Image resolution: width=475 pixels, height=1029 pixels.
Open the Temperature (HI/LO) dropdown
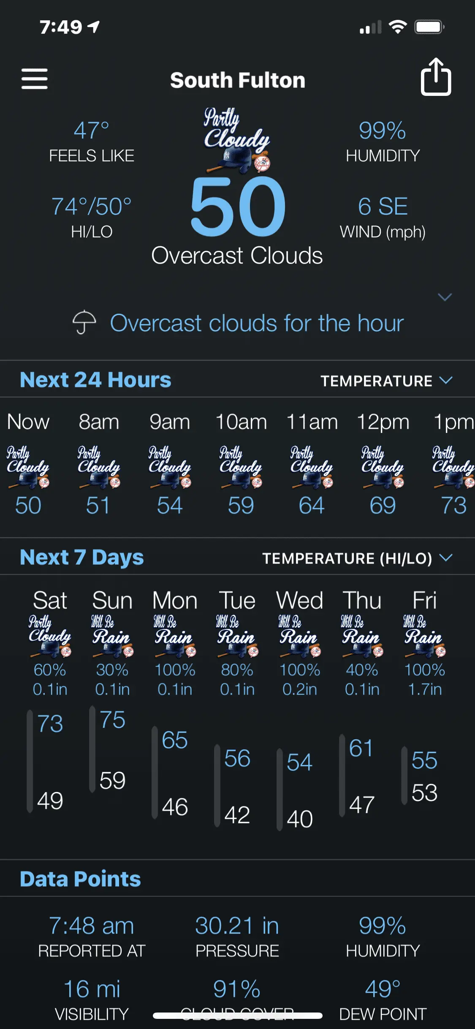(357, 558)
